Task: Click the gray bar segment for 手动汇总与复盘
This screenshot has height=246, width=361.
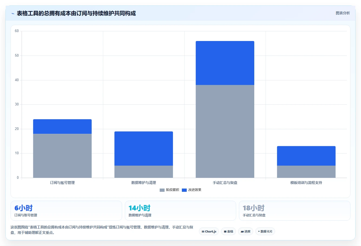Action: click(x=225, y=131)
